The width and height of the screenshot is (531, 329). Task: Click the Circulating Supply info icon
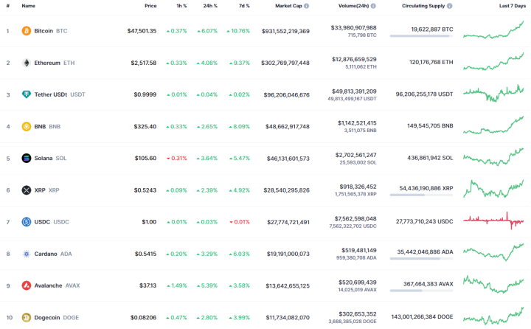coord(449,6)
